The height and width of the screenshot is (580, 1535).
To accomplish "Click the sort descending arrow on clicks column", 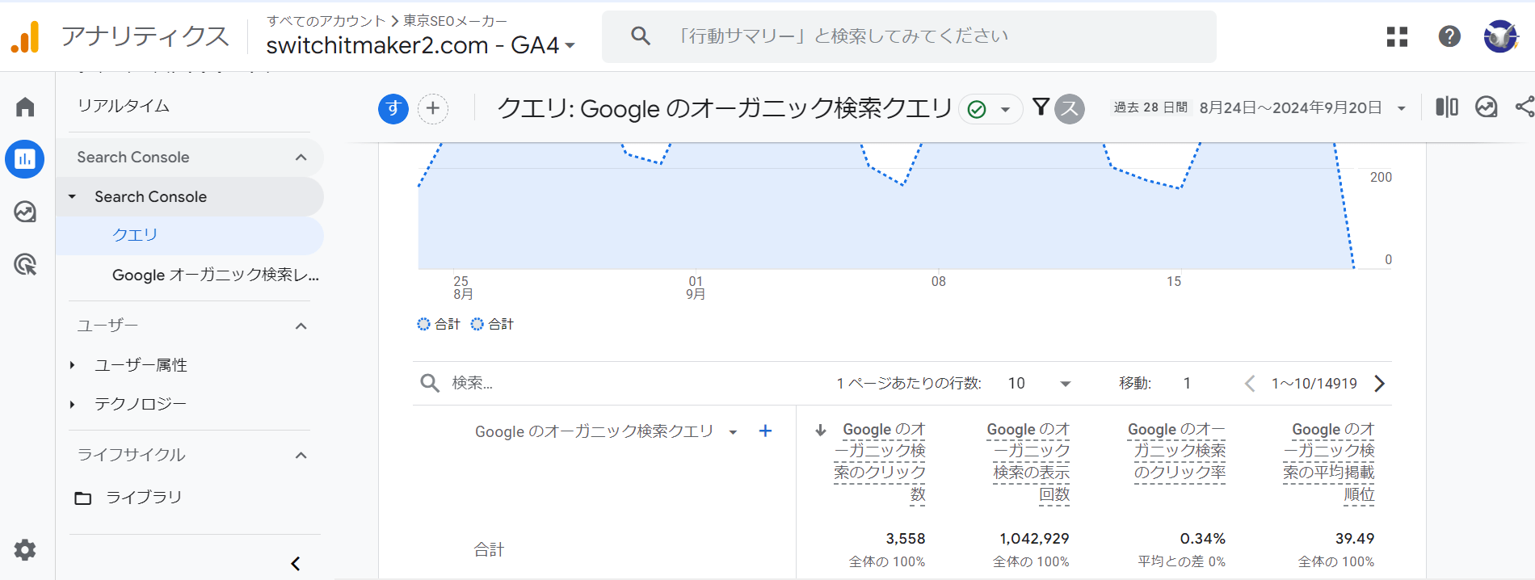I will coord(820,431).
